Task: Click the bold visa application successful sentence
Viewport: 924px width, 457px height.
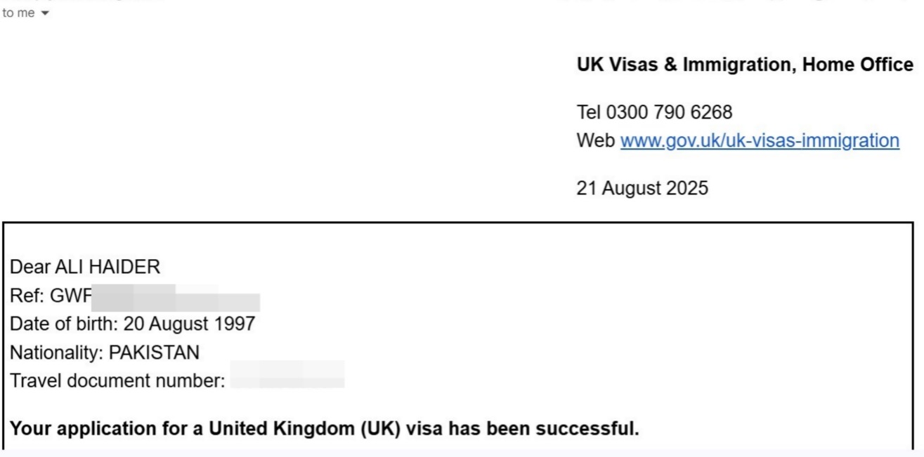Action: pyautogui.click(x=325, y=428)
